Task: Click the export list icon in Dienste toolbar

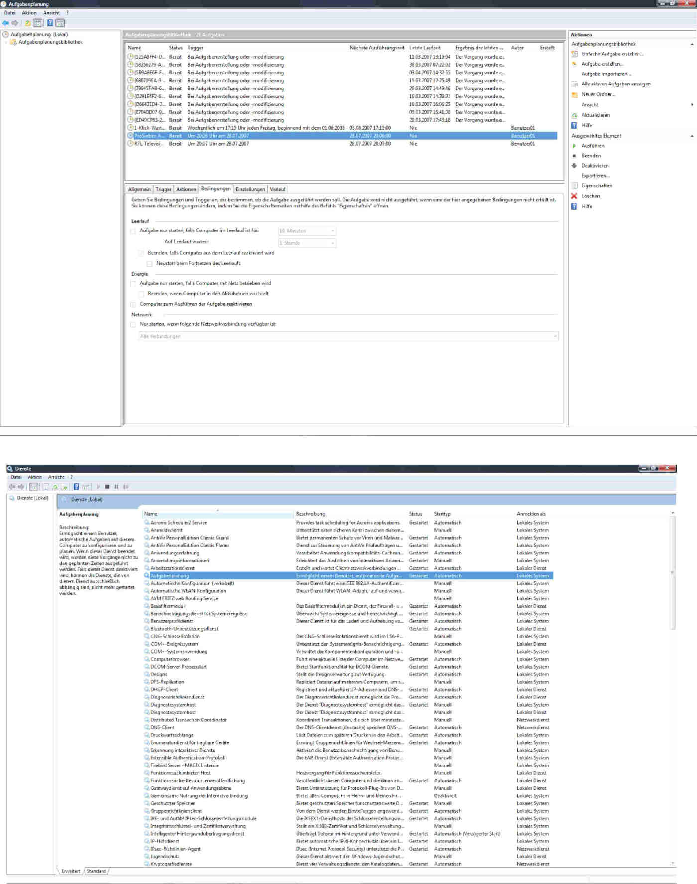Action: coord(64,487)
